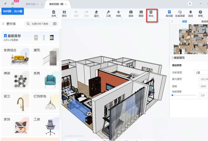Open the 消息 bell notifications
Screen dimensions: 208x141
[x=191, y=14]
